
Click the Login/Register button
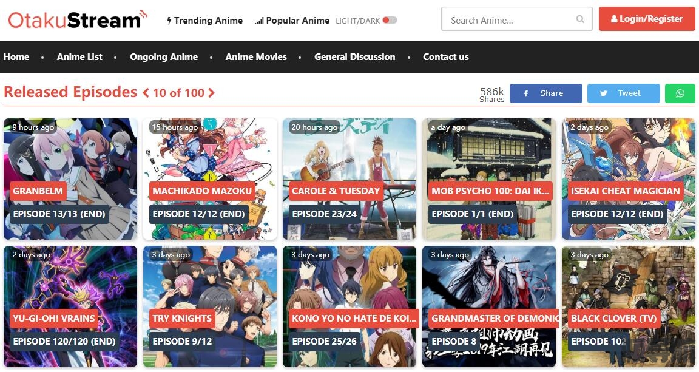coord(646,19)
